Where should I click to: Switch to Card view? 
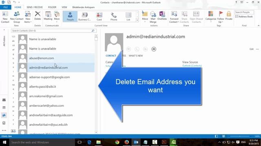click(99, 16)
